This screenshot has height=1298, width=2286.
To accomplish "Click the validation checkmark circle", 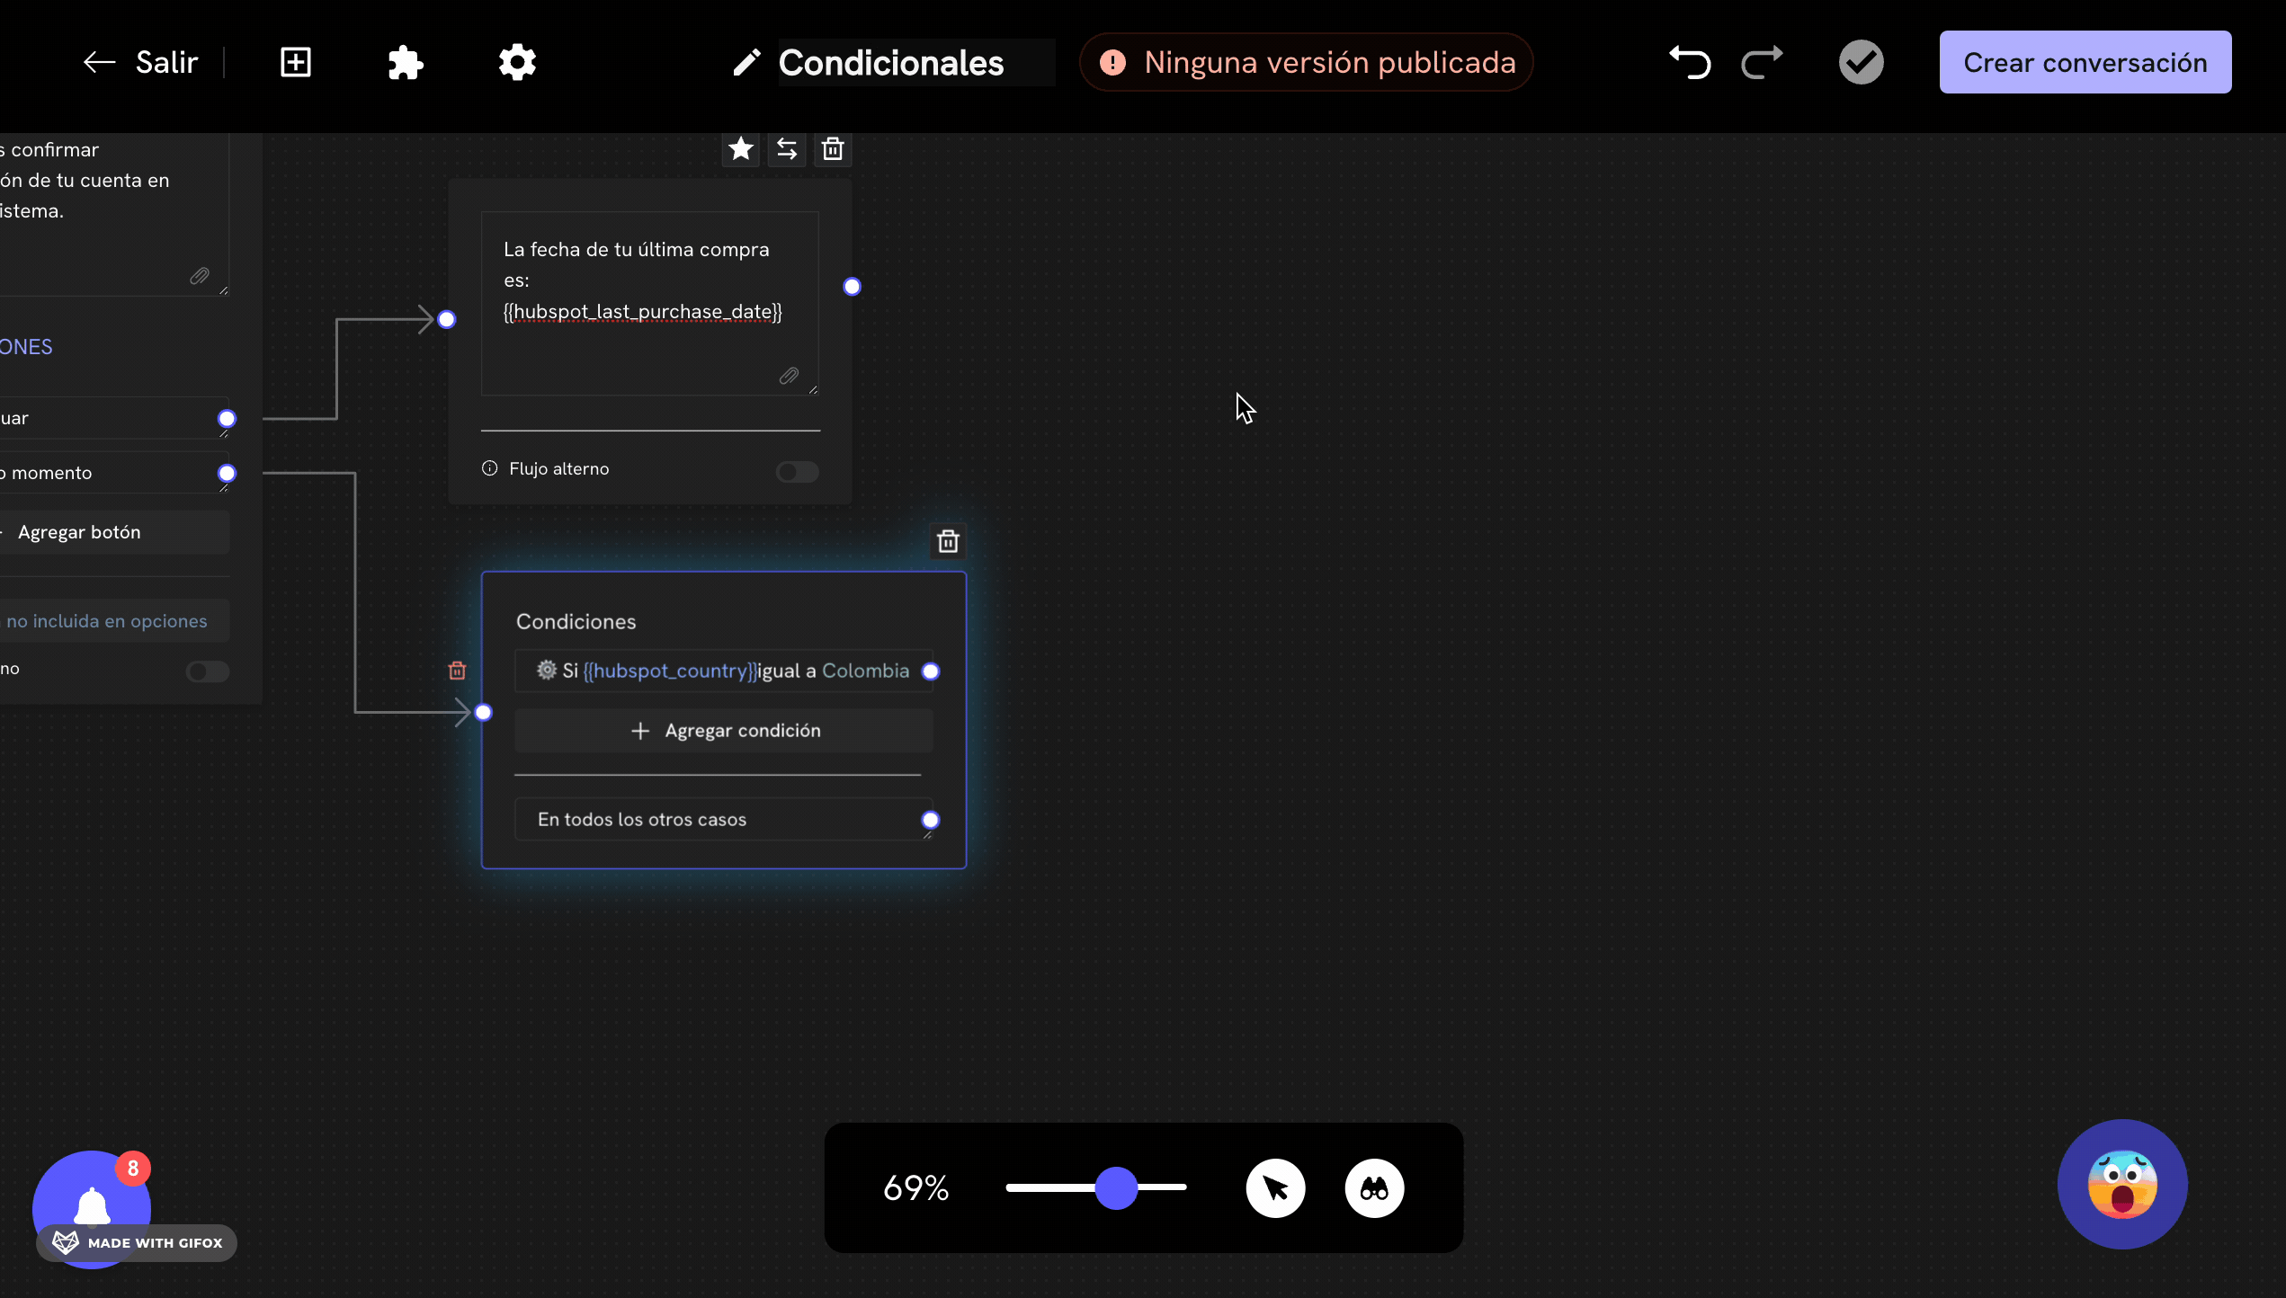I will (x=1861, y=62).
